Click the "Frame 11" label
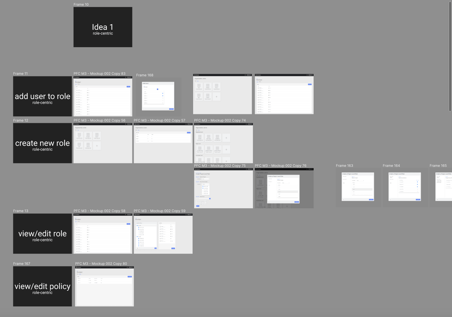 click(20, 73)
